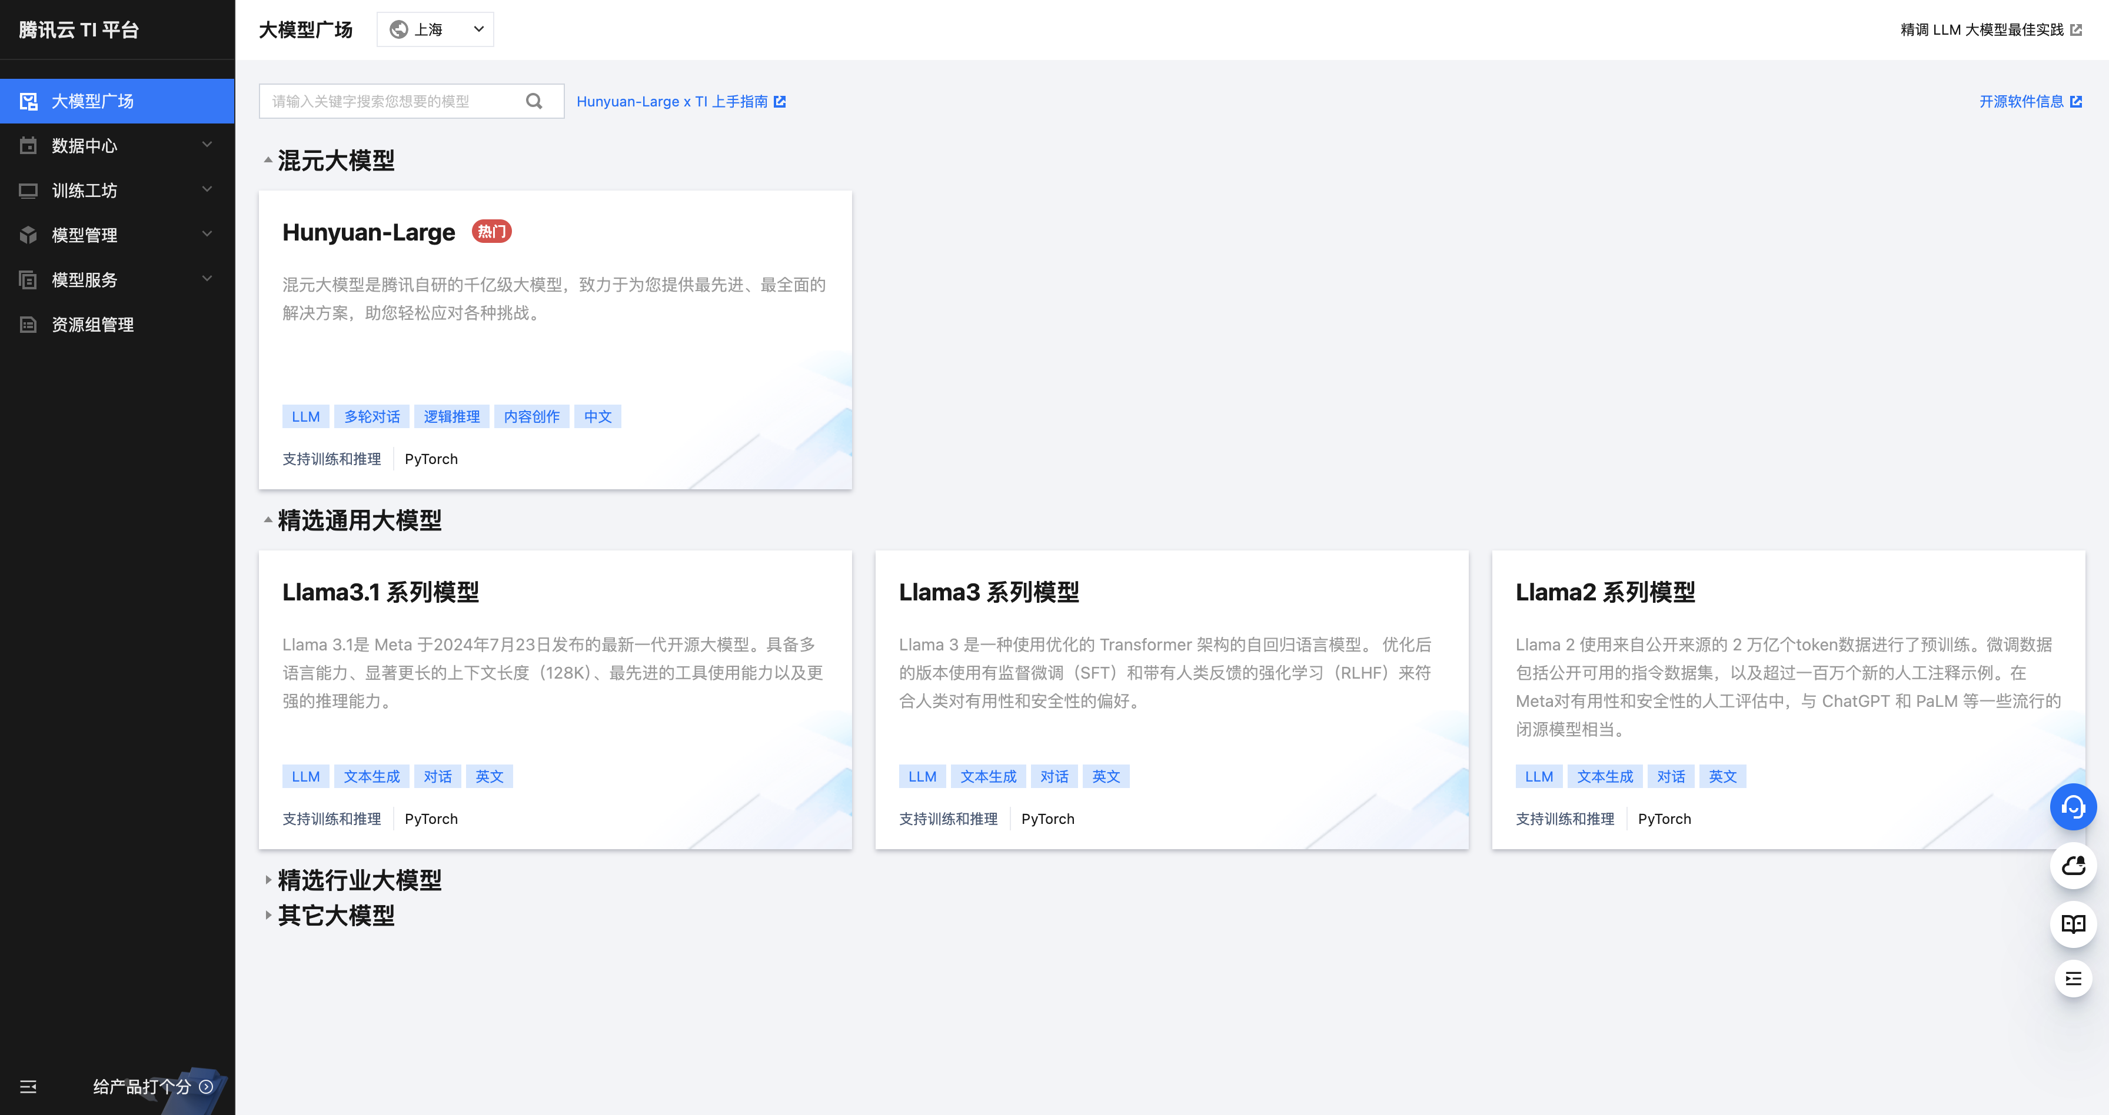Open the 大模型广场 sidebar item
Screen dimensions: 2109x1115
(117, 101)
